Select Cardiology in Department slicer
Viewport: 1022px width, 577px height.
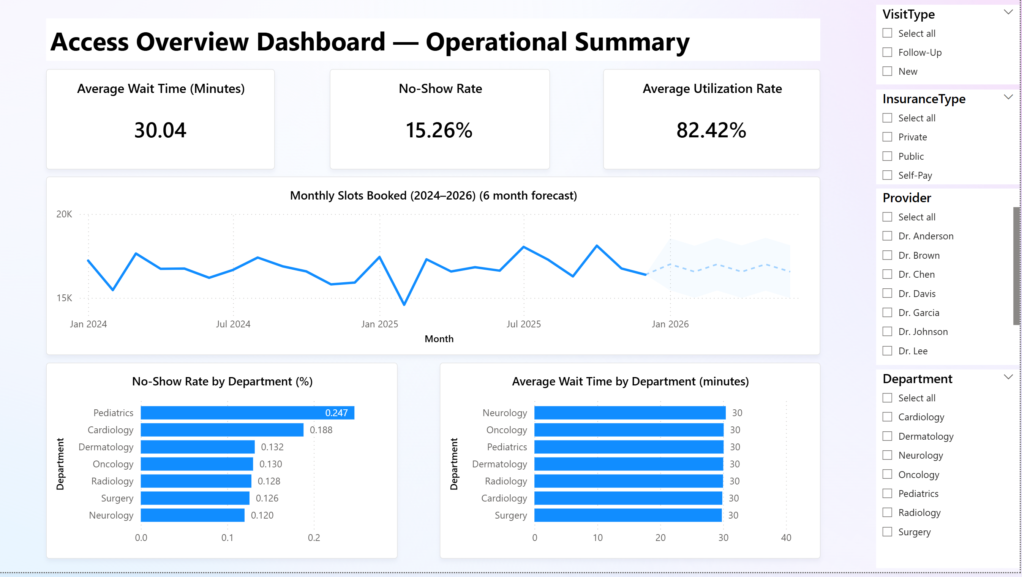(887, 417)
